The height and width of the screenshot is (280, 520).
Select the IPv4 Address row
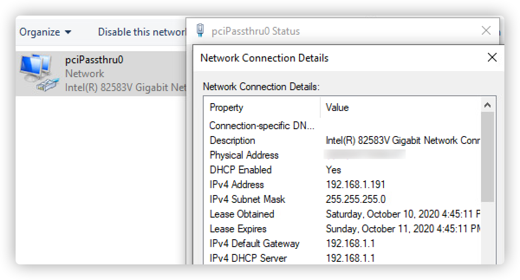click(x=237, y=185)
